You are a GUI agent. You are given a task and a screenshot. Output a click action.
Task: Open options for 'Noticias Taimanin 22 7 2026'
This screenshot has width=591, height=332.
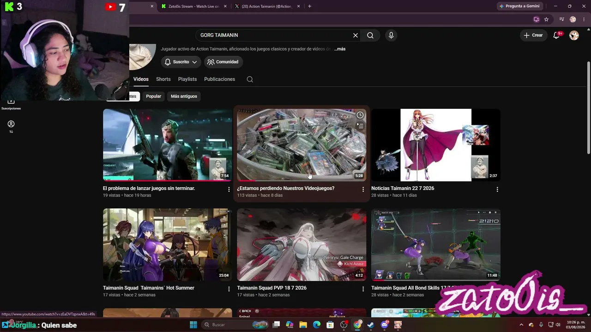coord(497,189)
